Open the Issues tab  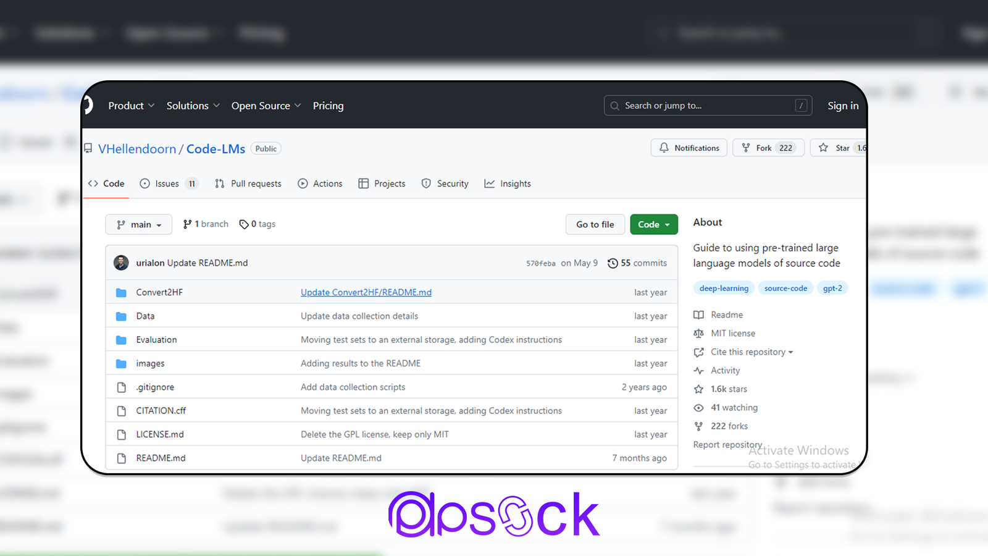coord(169,183)
